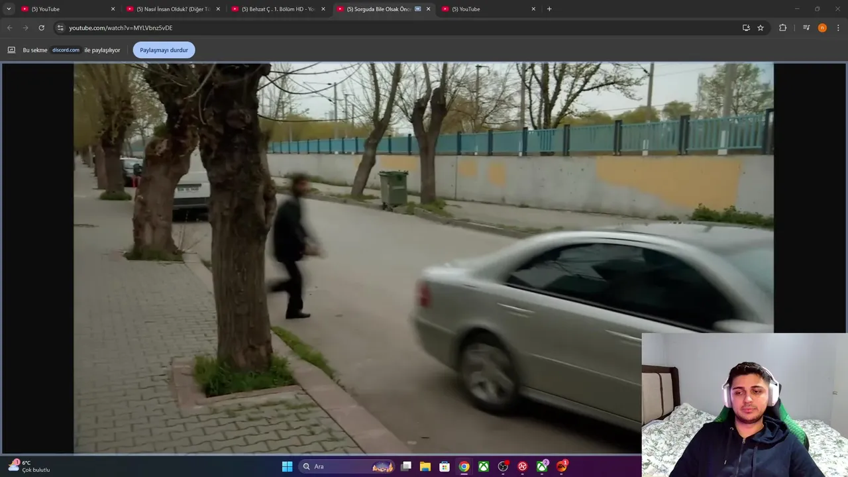Close the 'Behzat Ç. 1. Bölüm' tab
The image size is (848, 477).
[323, 9]
